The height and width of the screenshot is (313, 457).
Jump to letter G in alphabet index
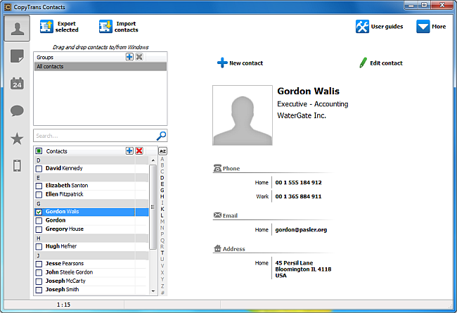click(x=162, y=190)
